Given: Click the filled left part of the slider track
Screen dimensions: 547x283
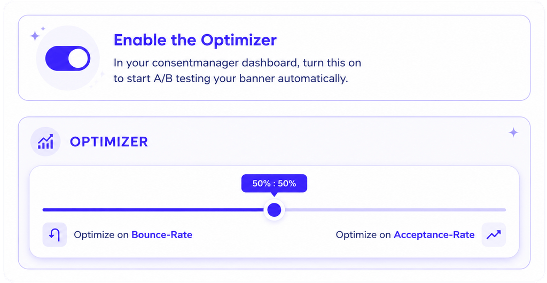Looking at the screenshot, I should [153, 210].
